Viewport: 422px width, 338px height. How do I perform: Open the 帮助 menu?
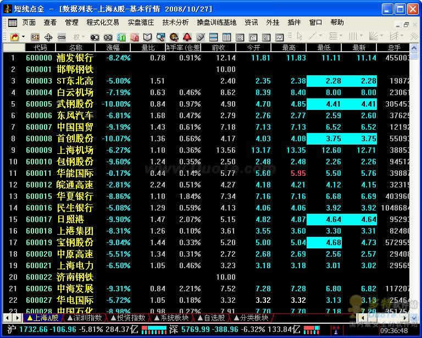[337, 23]
